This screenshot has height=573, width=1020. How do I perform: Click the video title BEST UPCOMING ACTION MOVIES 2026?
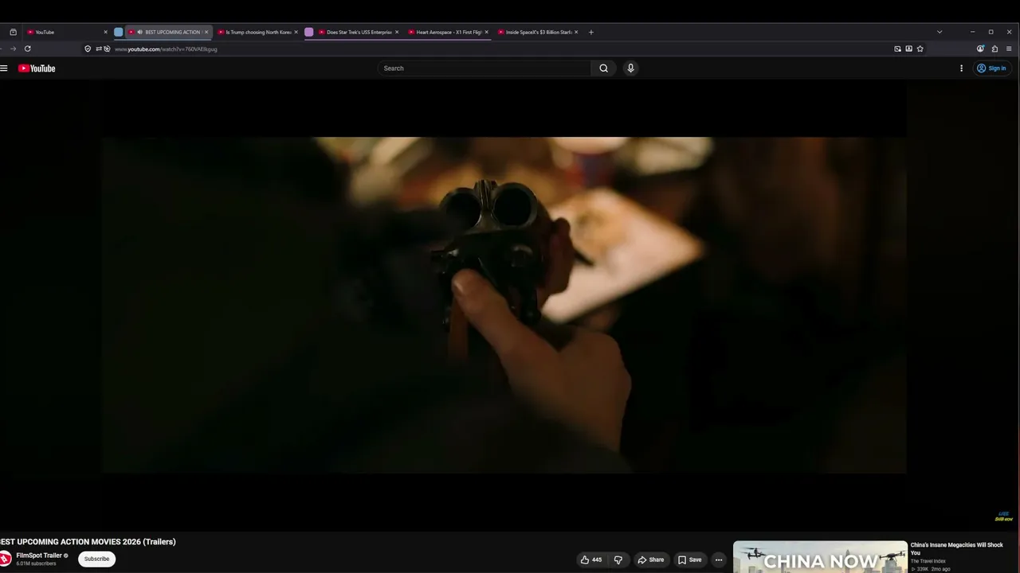coord(88,542)
